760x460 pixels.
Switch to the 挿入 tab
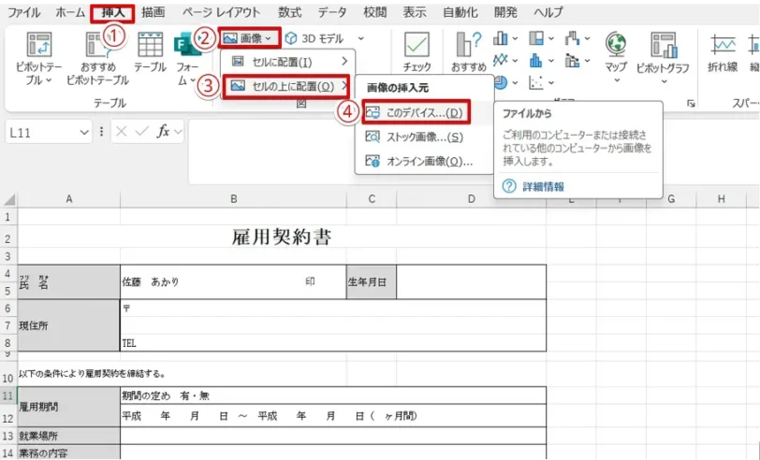point(113,12)
